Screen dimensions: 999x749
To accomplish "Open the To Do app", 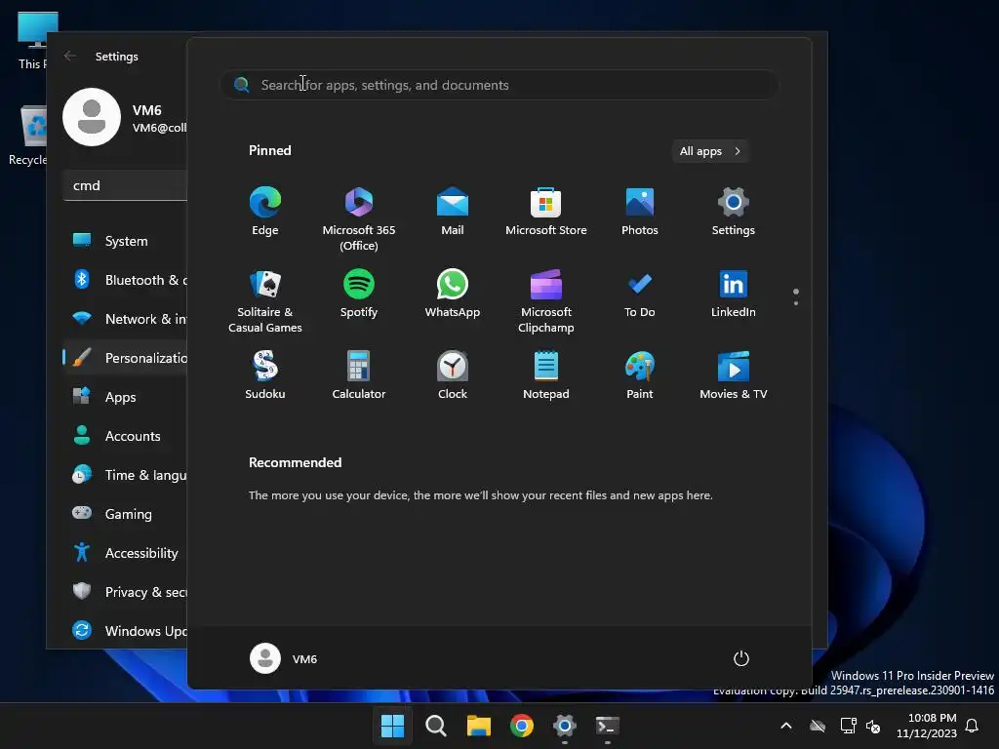I will click(640, 295).
